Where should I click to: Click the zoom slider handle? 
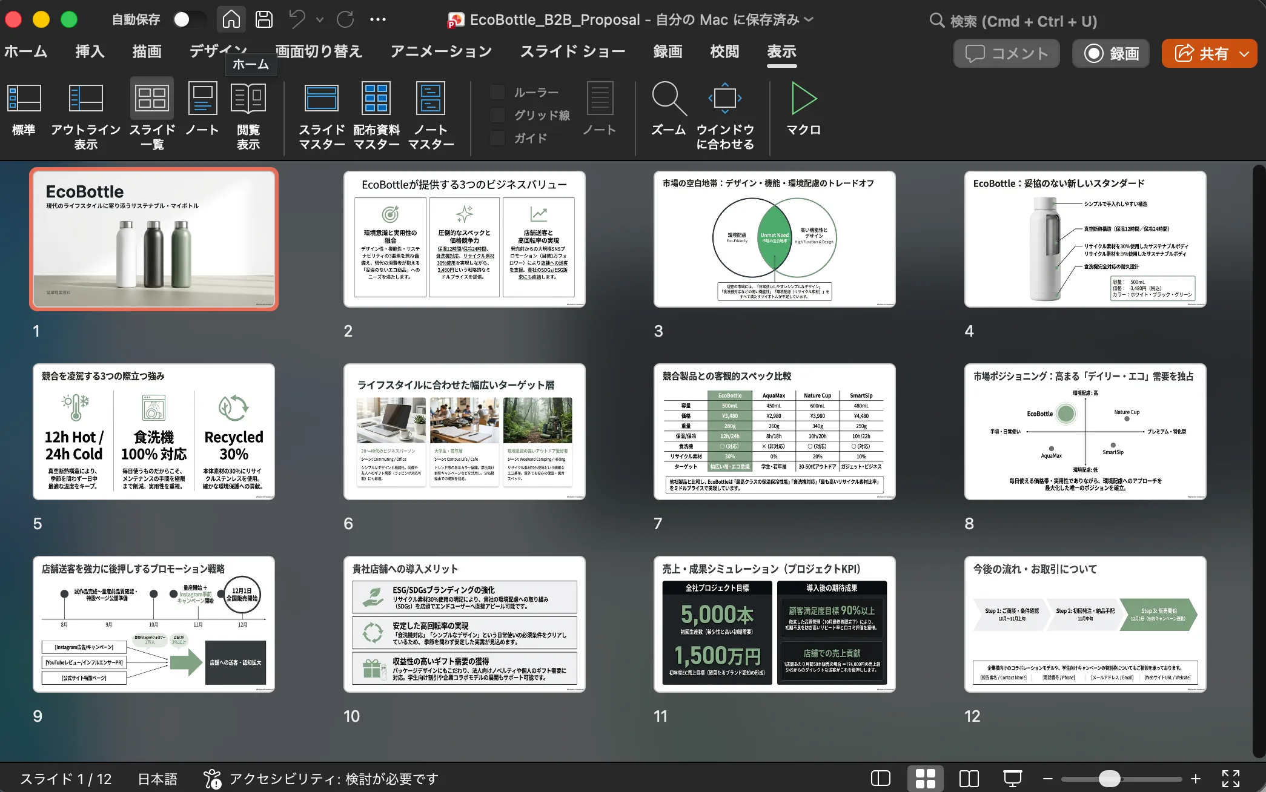point(1109,779)
